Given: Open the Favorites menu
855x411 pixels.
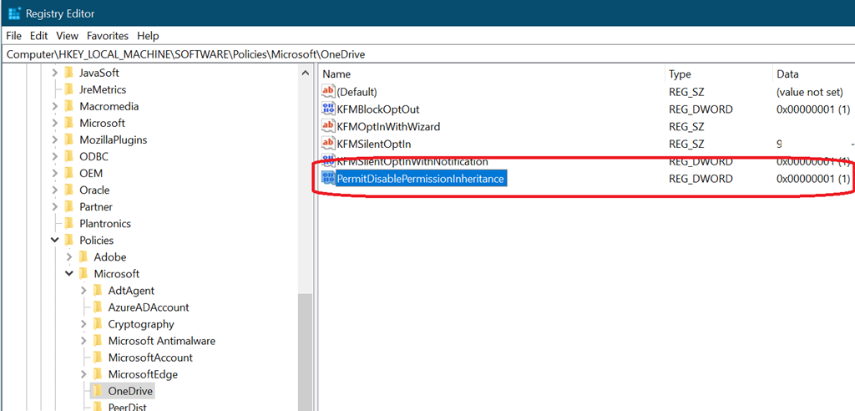Looking at the screenshot, I should [108, 36].
